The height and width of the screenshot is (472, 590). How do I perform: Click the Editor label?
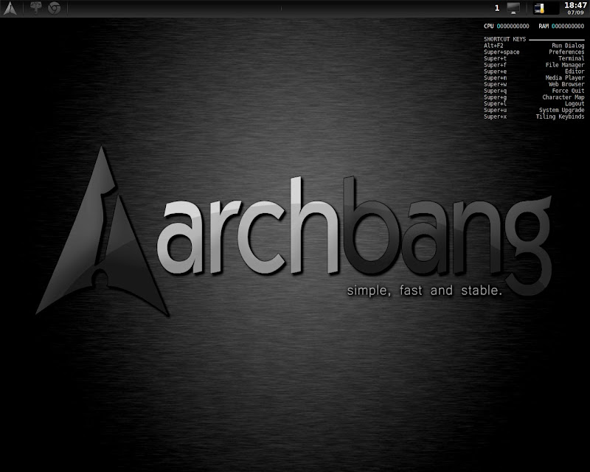(575, 71)
